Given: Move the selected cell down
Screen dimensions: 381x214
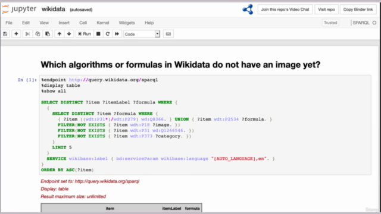Looking at the screenshot, I should [69, 34].
